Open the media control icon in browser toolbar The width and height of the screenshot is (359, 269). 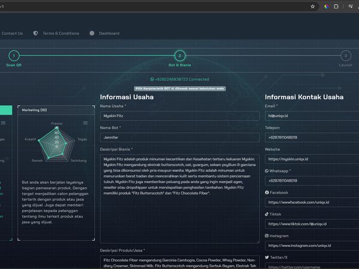point(351,7)
